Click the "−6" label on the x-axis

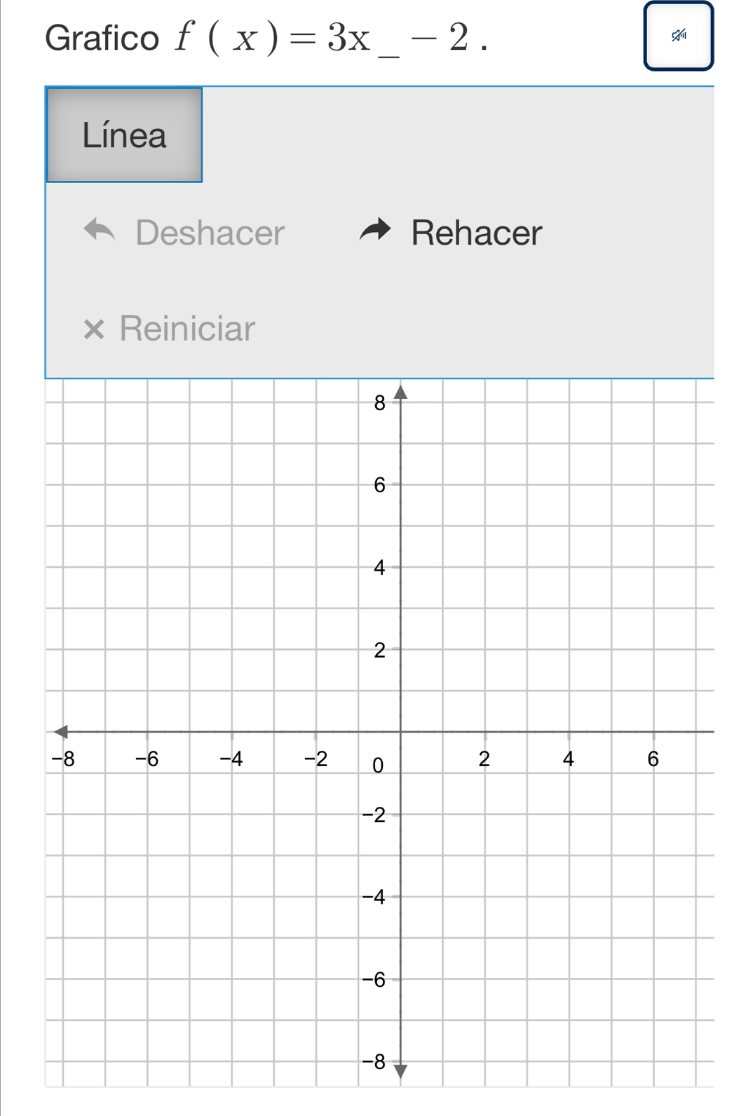(x=147, y=758)
